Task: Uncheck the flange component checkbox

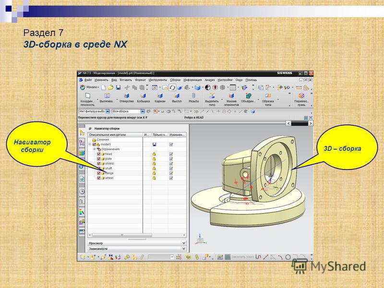Action: (x=99, y=173)
